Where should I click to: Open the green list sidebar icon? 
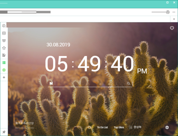4,62
